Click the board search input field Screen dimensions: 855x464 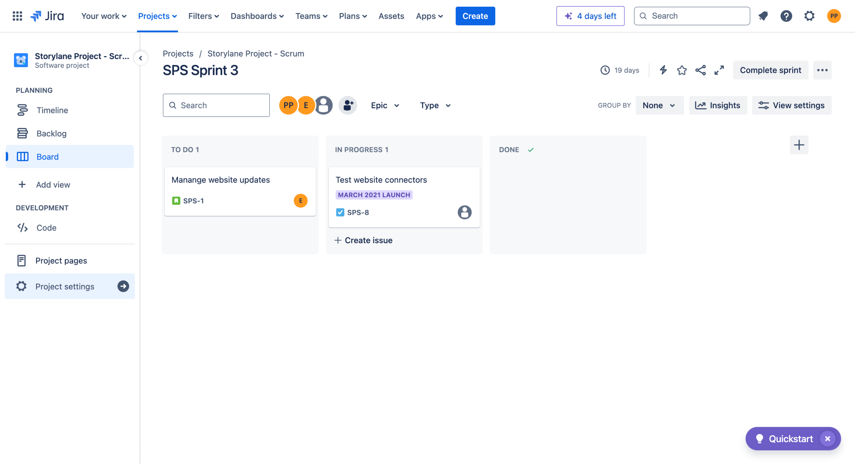(x=216, y=106)
